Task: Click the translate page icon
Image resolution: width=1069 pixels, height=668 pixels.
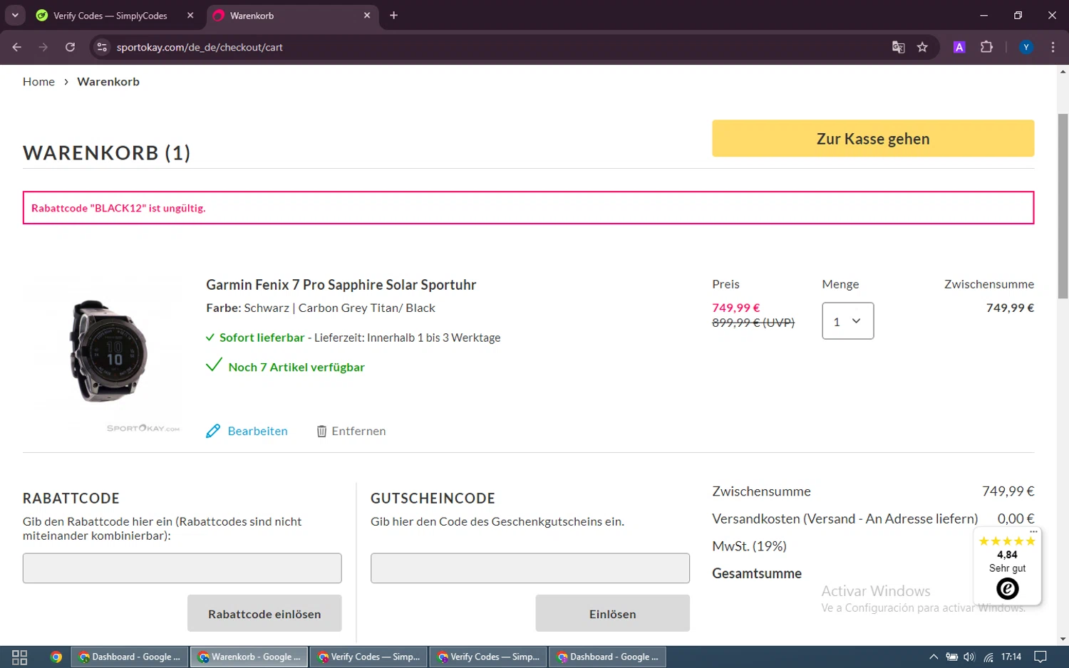Action: (x=898, y=47)
